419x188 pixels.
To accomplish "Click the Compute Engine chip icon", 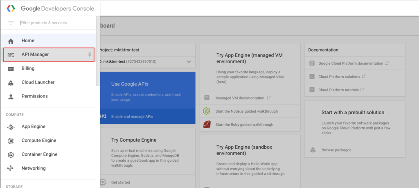I will tap(11, 140).
